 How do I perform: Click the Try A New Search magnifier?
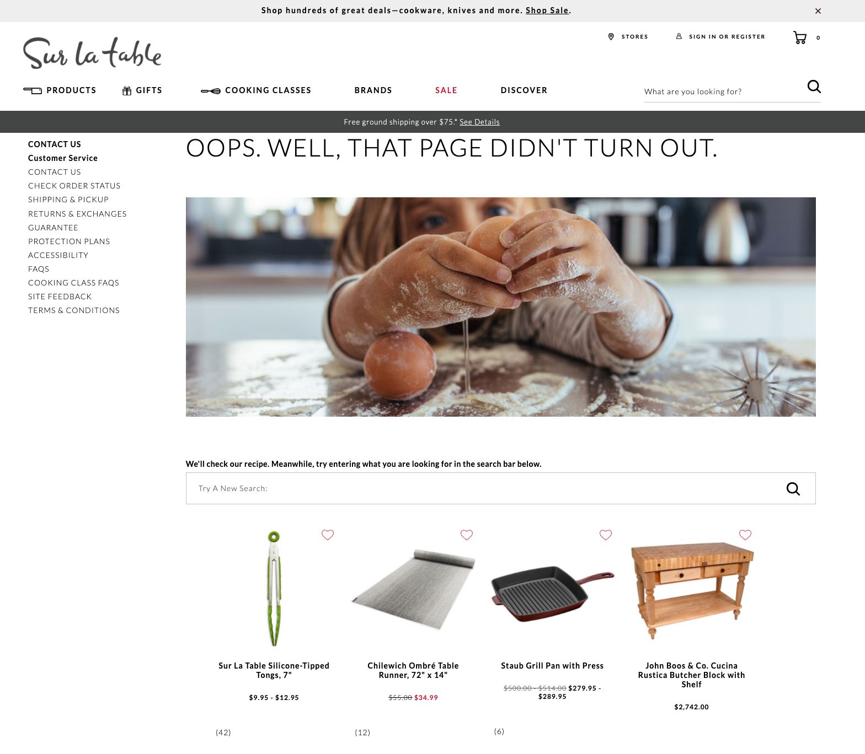[x=793, y=488]
